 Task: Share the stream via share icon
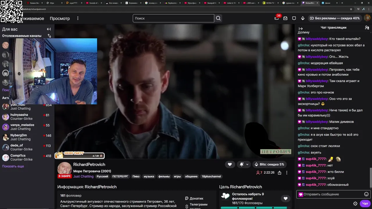click(279, 173)
